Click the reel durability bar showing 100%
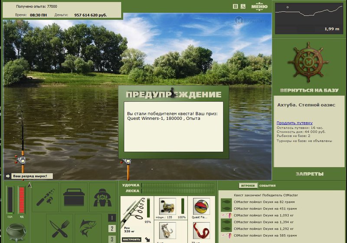Image resolution: width=347 pixels, height=243 pixels. (x=183, y=206)
